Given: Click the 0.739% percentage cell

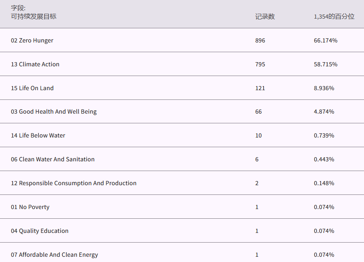Looking at the screenshot, I should (x=324, y=135).
